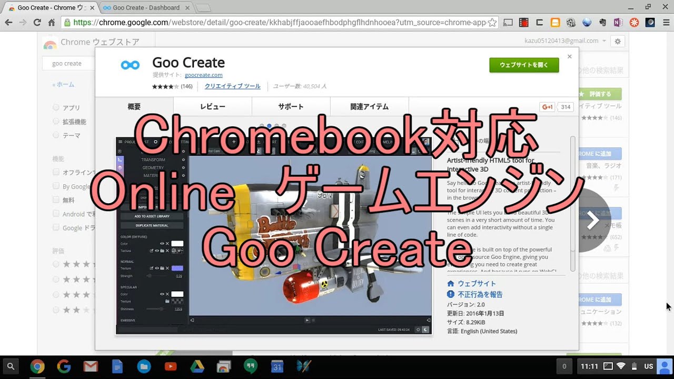
Task: Open the クリエイティブ ツール category link
Action: 232,86
